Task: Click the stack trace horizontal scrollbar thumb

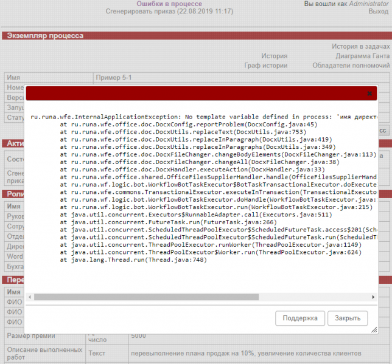Action: (x=147, y=297)
